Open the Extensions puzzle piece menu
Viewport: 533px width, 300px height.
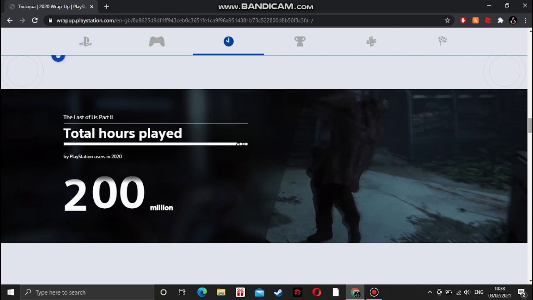pyautogui.click(x=501, y=20)
